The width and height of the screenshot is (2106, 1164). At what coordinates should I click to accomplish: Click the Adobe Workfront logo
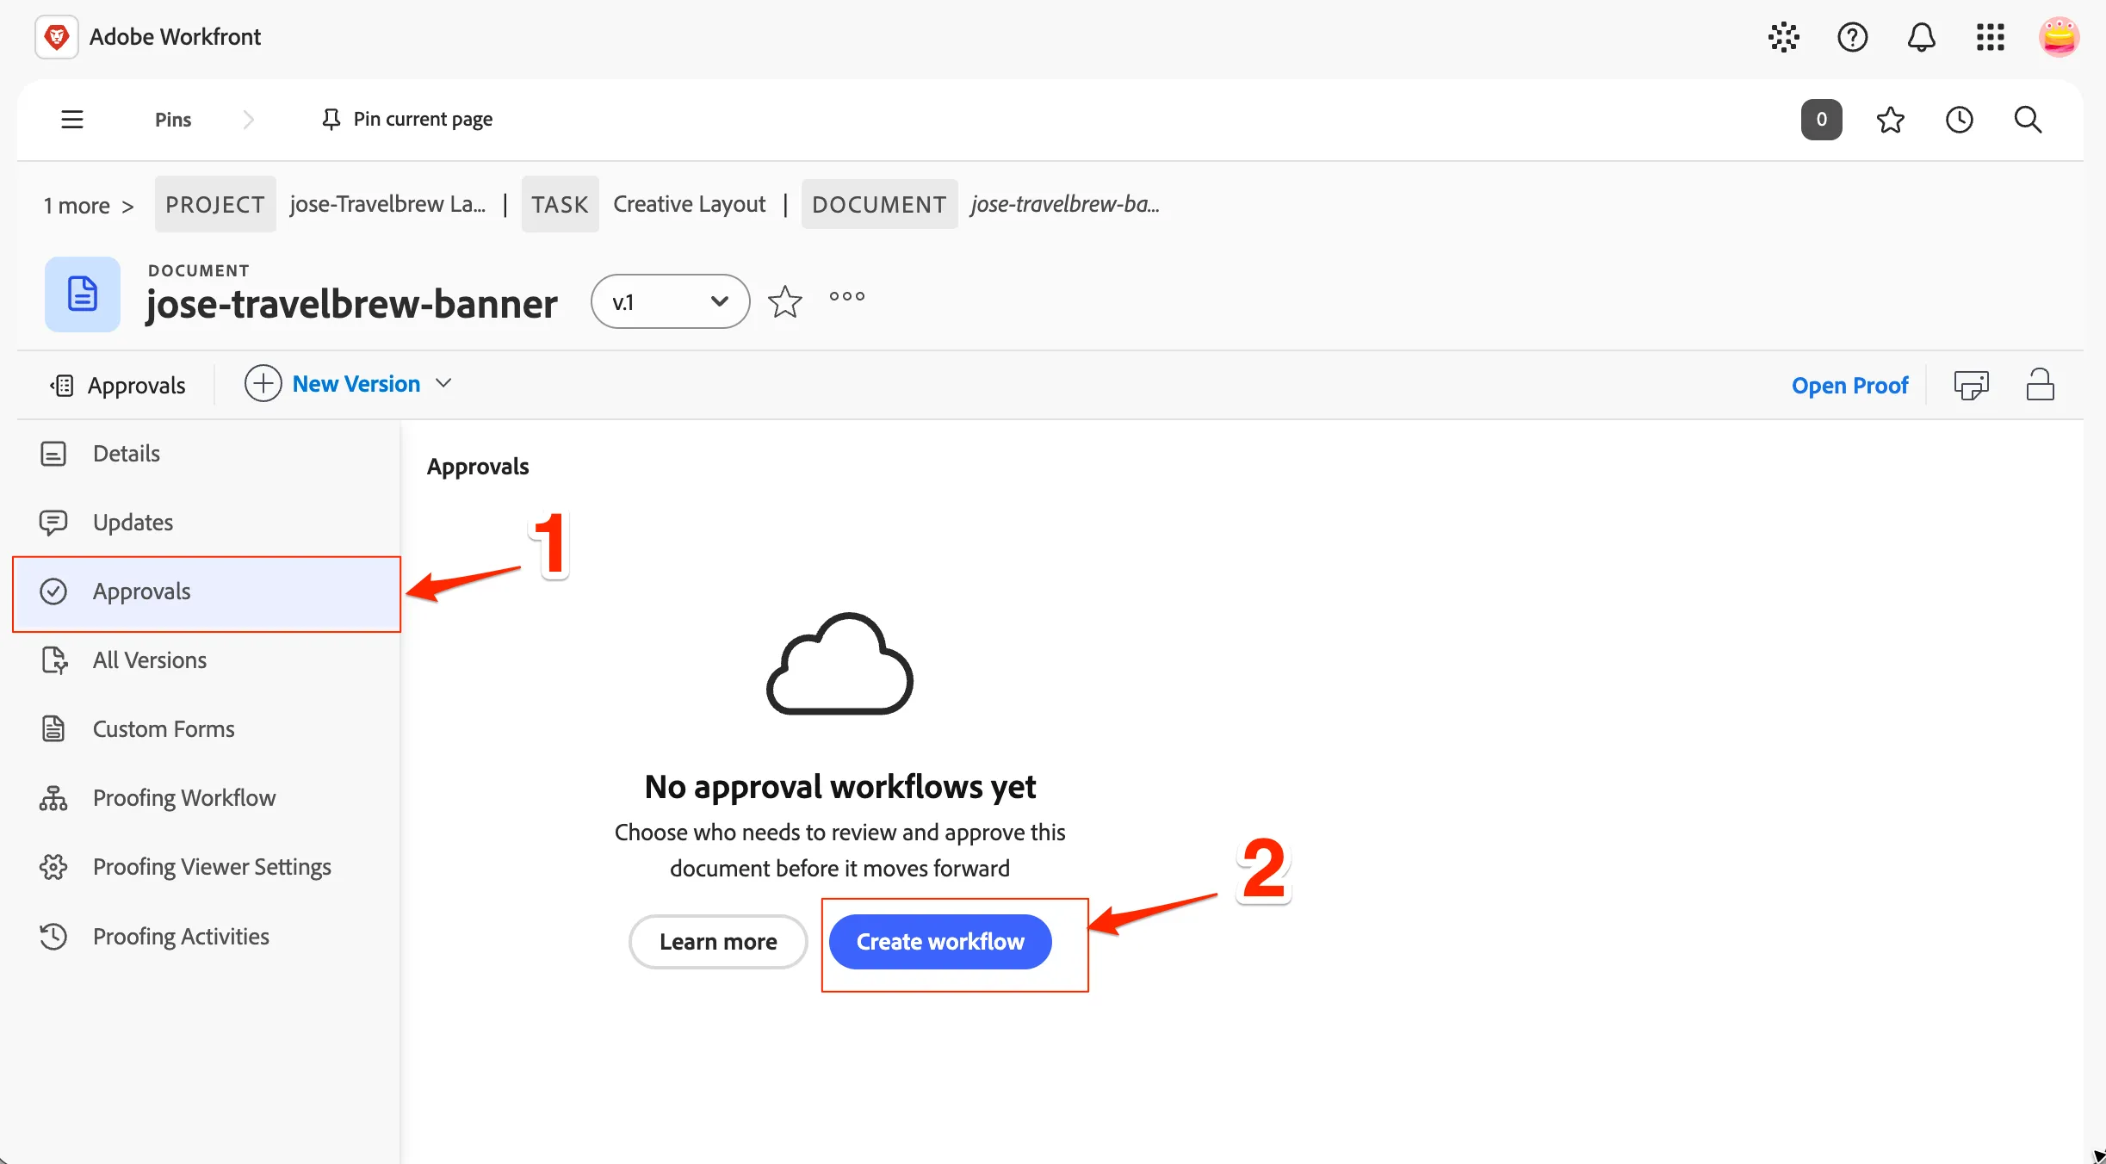click(x=57, y=37)
